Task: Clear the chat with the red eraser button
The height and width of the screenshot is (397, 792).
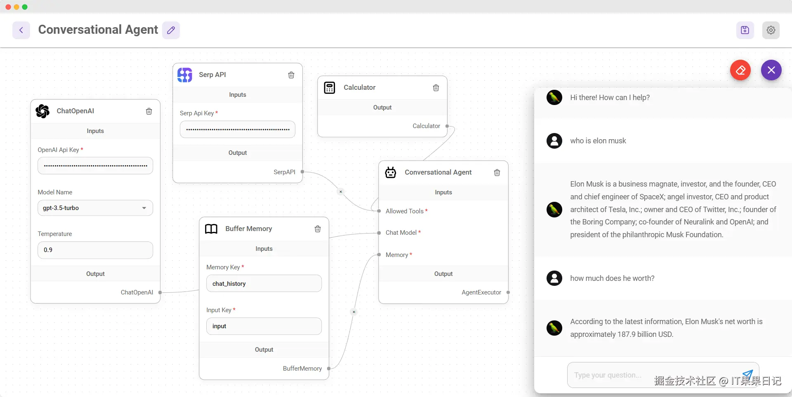Action: (x=740, y=70)
